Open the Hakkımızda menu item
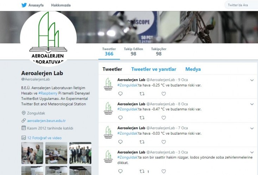Screen dimensions: 258x175 point(61,5)
